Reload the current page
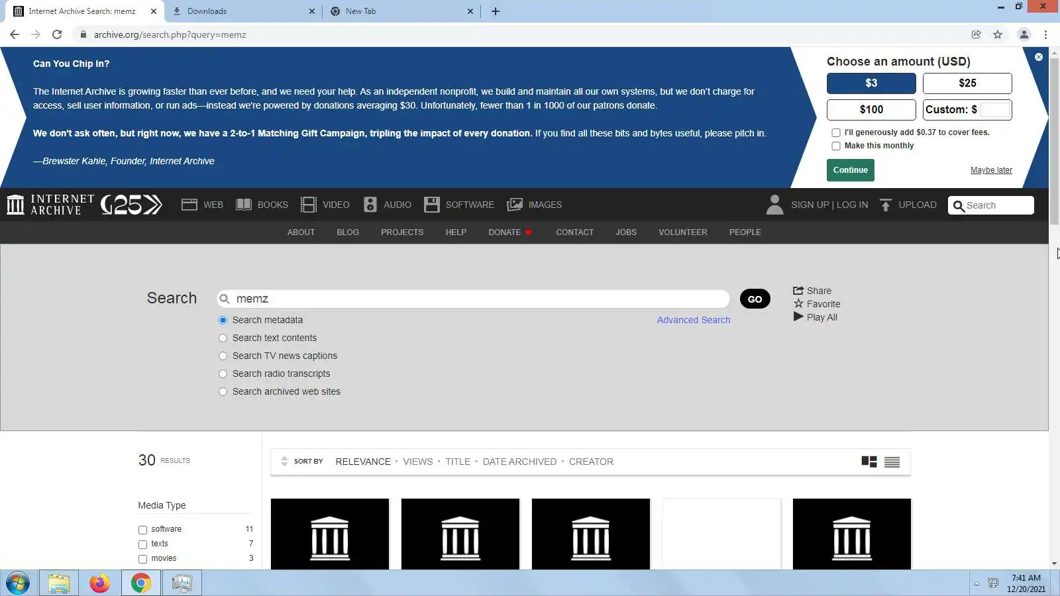Image resolution: width=1060 pixels, height=596 pixels. (57, 34)
